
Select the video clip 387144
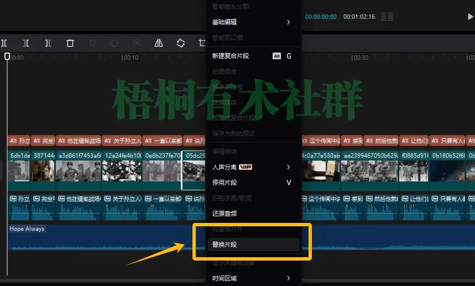point(43,170)
